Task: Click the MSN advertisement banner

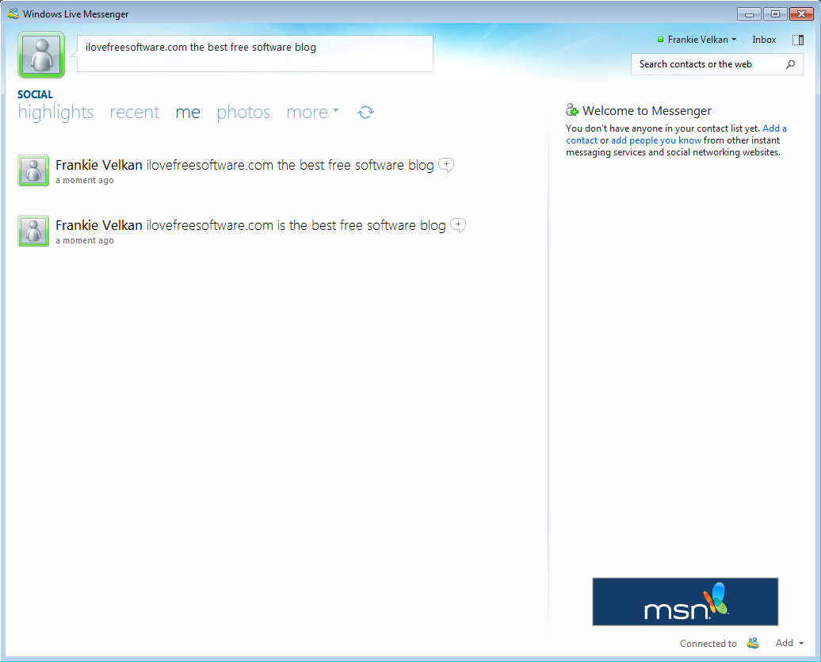Action: tap(685, 601)
